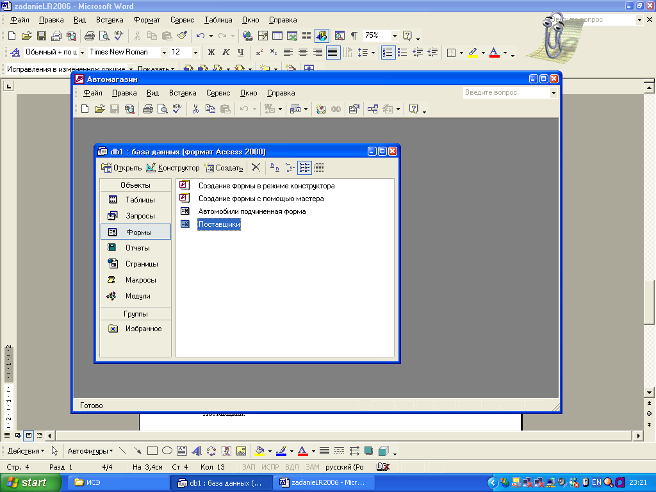Click Insert Table icon in Word toolbar
656x492 pixels.
click(x=277, y=36)
